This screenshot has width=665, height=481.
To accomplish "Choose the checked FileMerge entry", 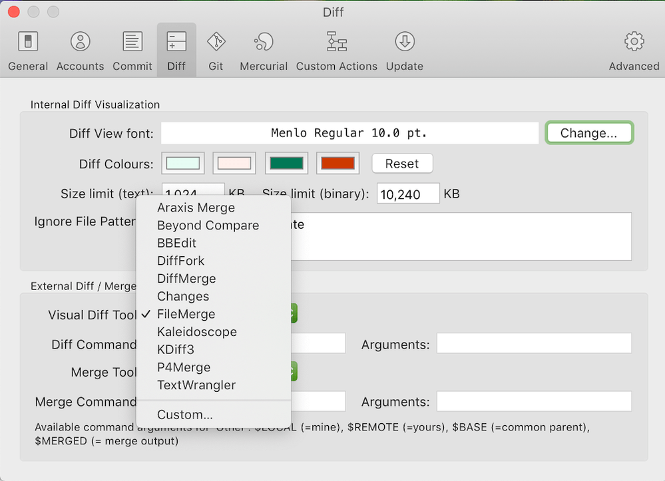I will 214,315.
